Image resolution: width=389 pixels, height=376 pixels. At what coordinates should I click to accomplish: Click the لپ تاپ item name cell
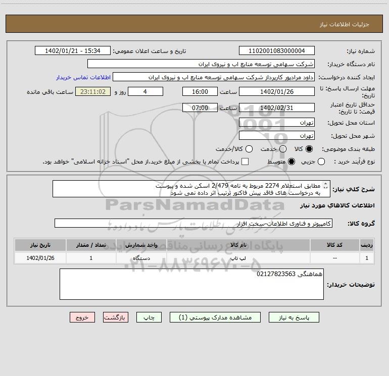238,258
